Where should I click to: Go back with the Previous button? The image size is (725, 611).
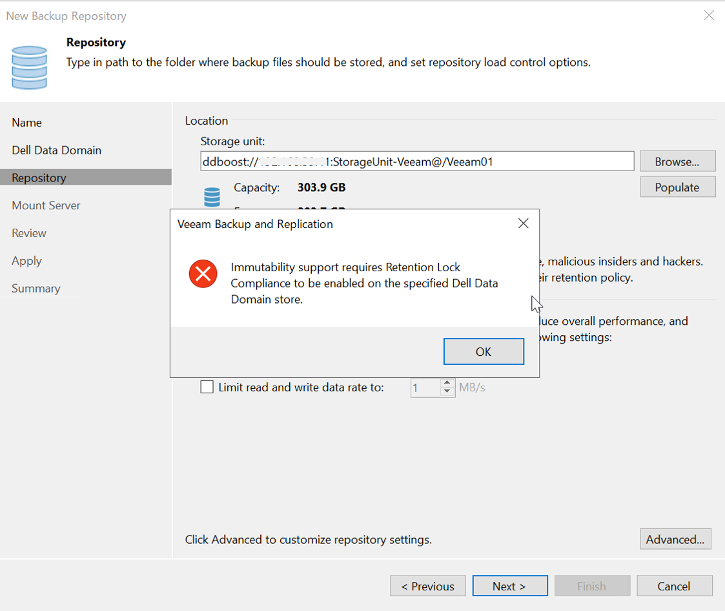click(x=427, y=586)
